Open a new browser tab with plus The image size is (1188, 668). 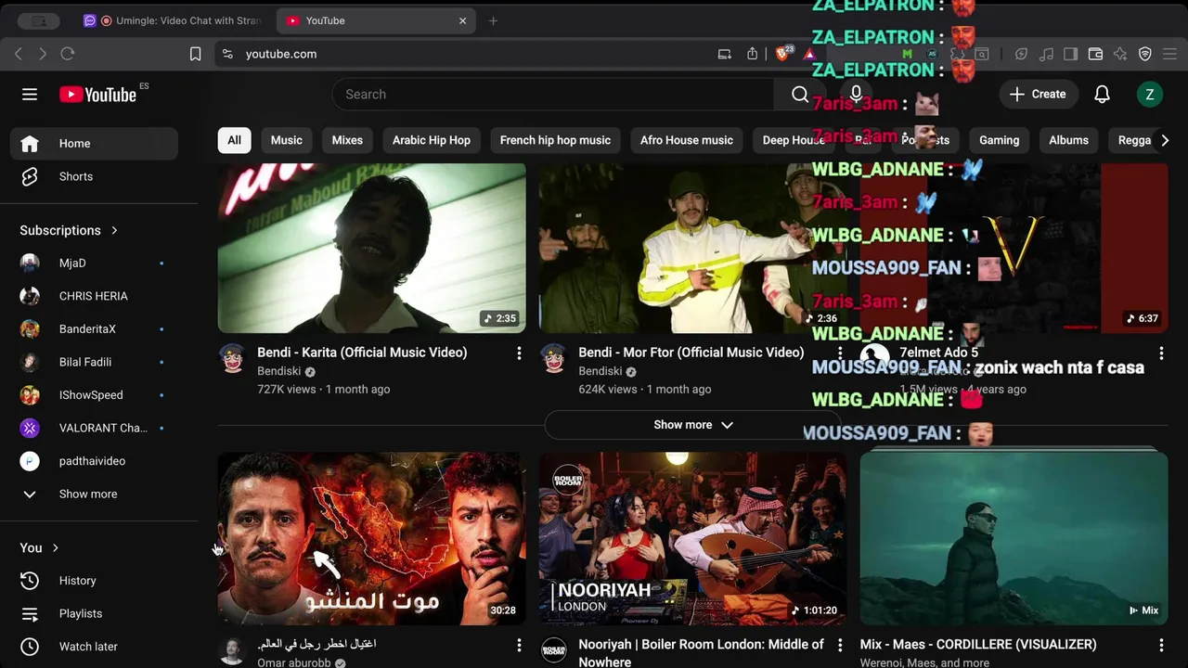[x=493, y=20]
